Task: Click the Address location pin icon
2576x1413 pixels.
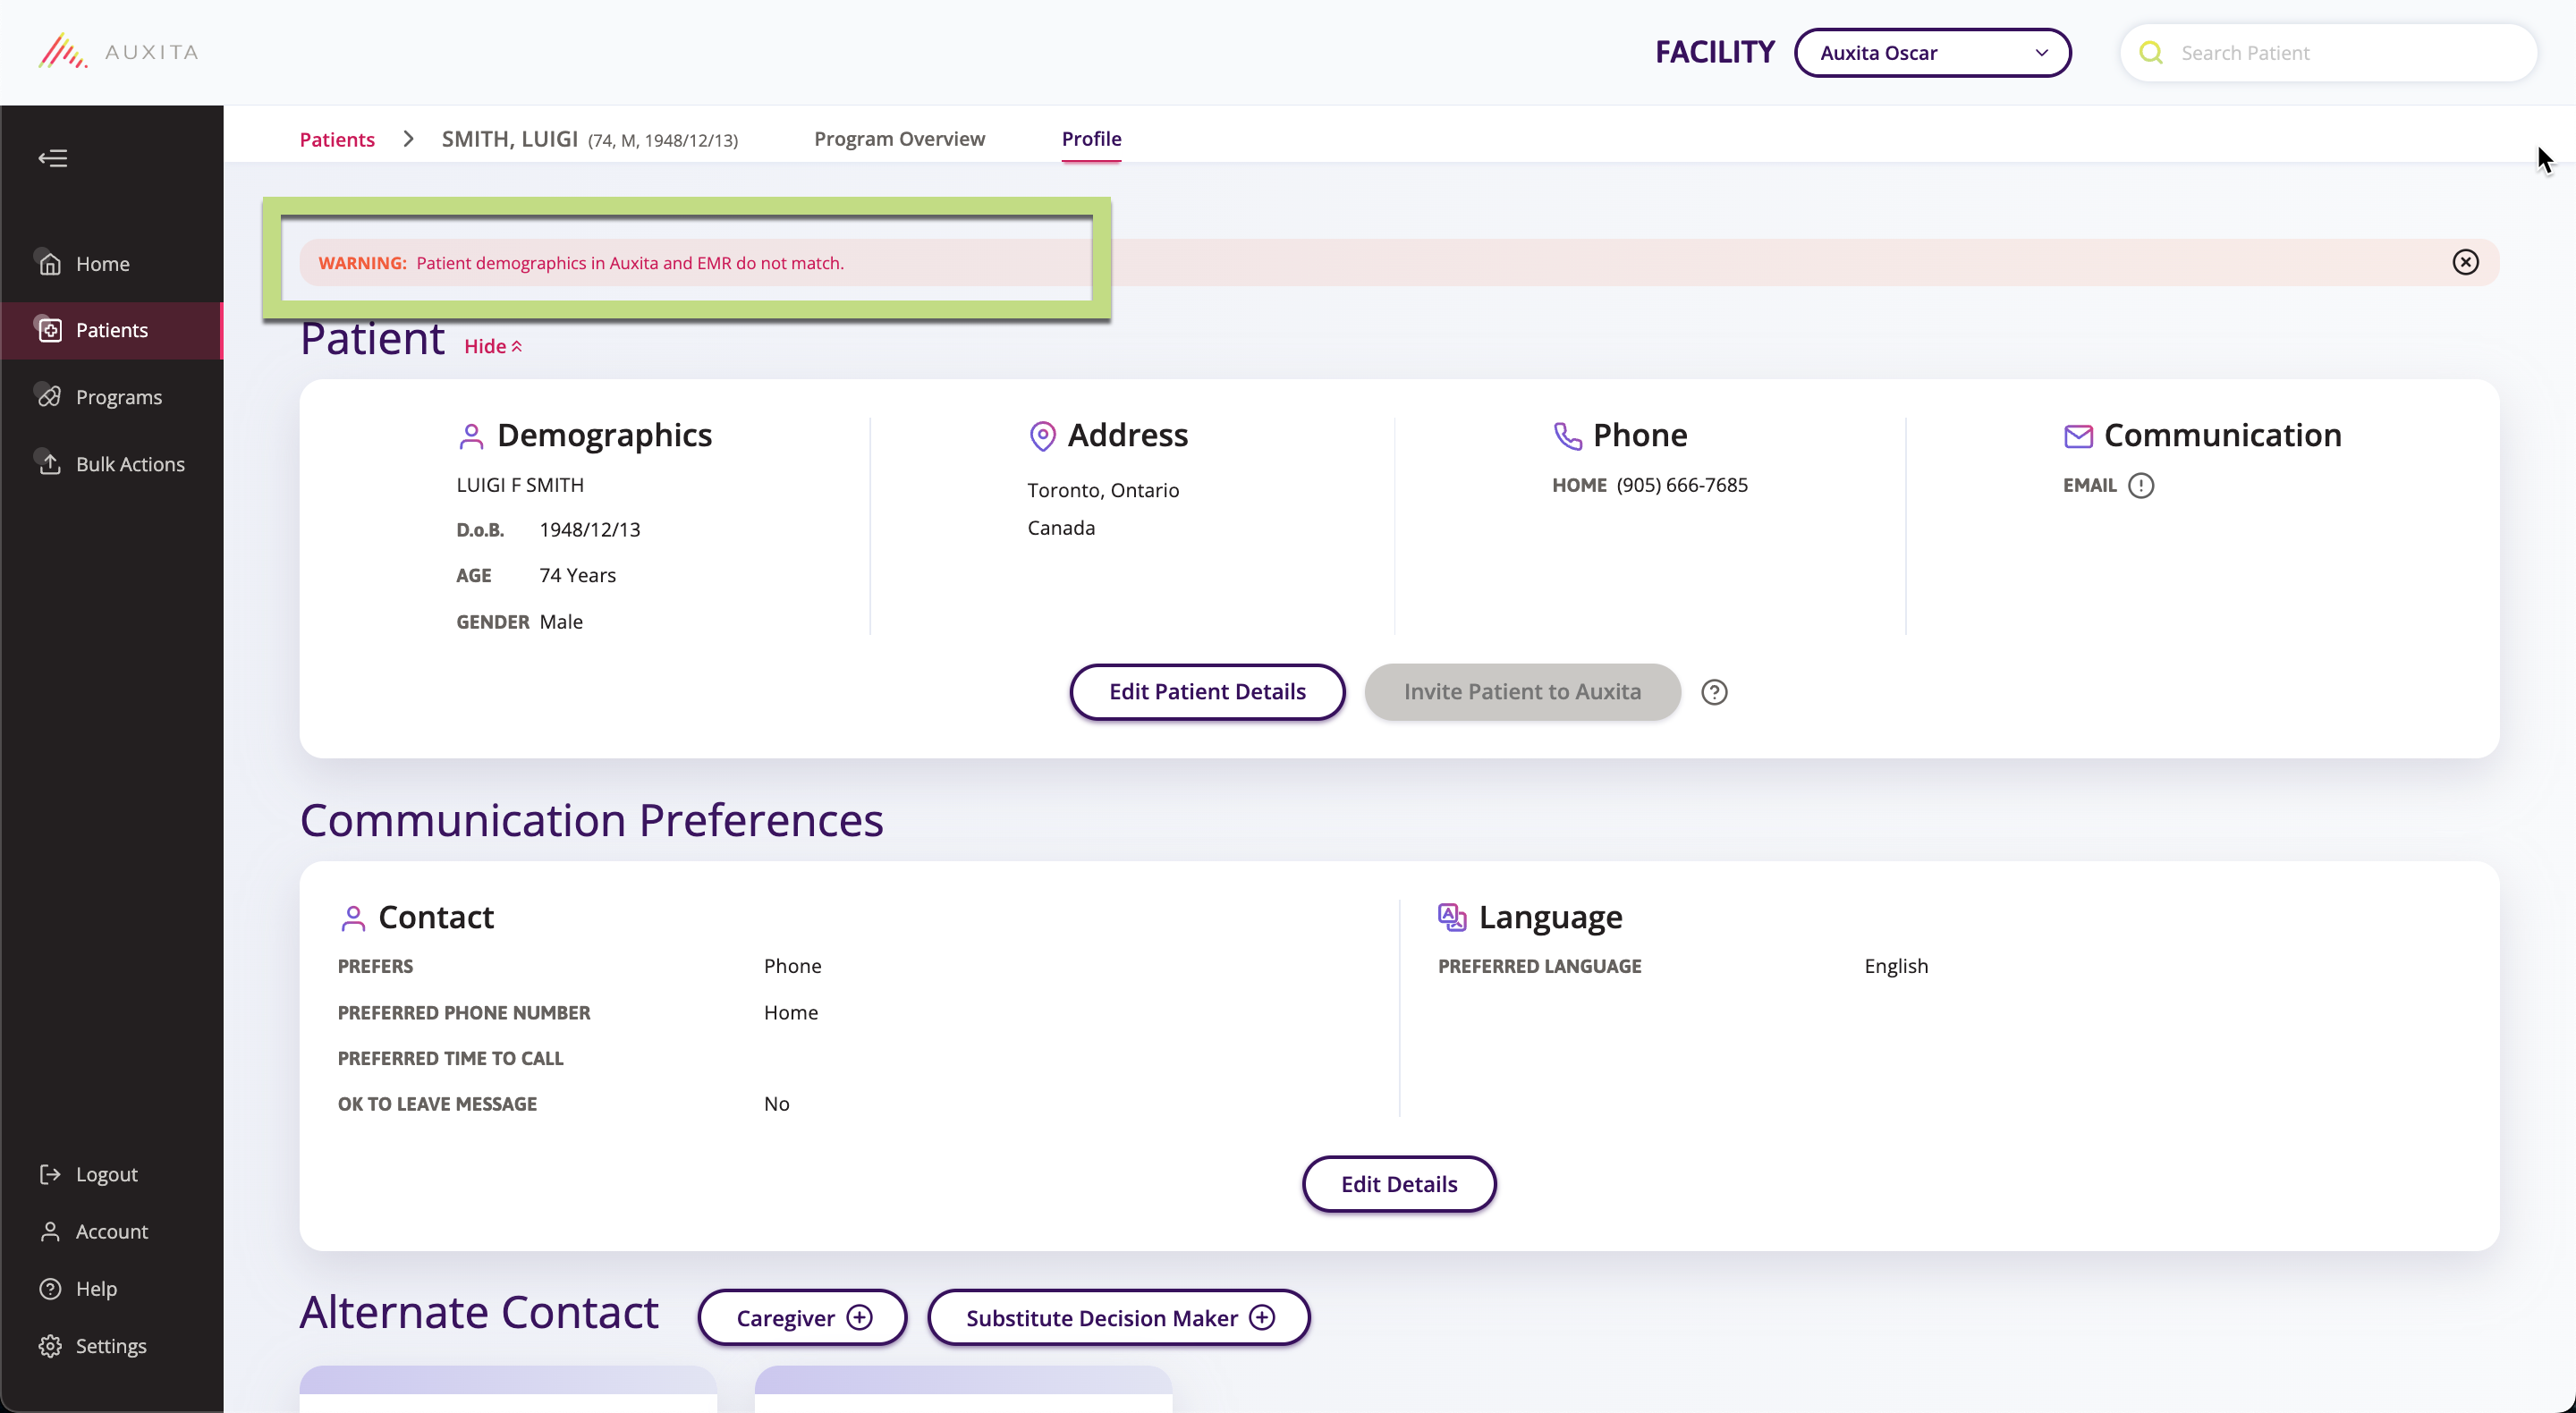Action: pyautogui.click(x=1042, y=436)
